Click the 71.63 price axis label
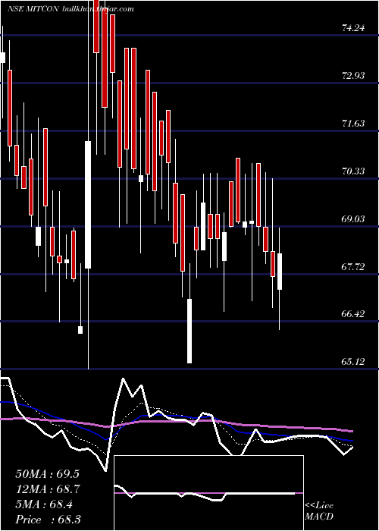 (x=353, y=123)
